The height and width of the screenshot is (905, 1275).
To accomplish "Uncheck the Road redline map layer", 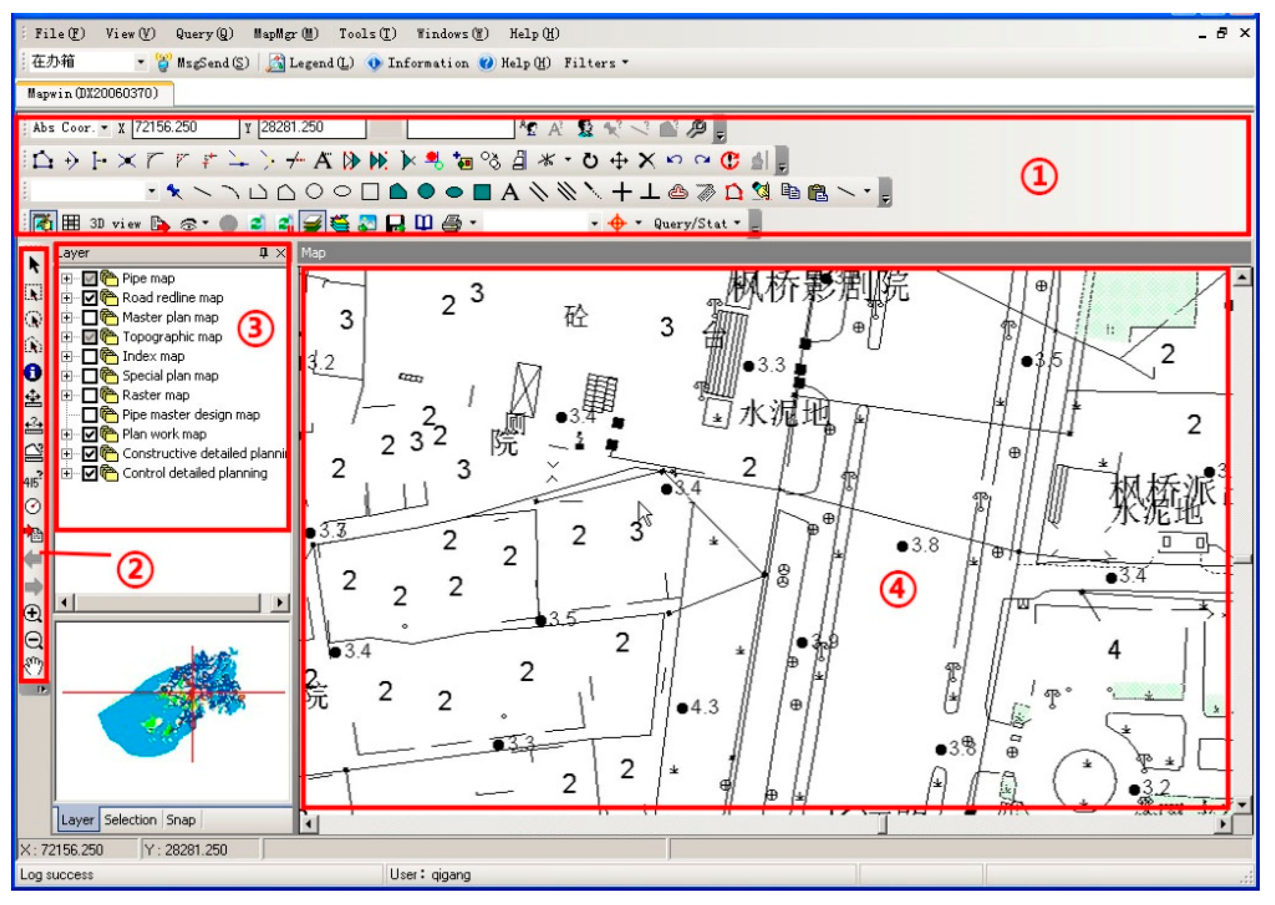I will click(90, 298).
